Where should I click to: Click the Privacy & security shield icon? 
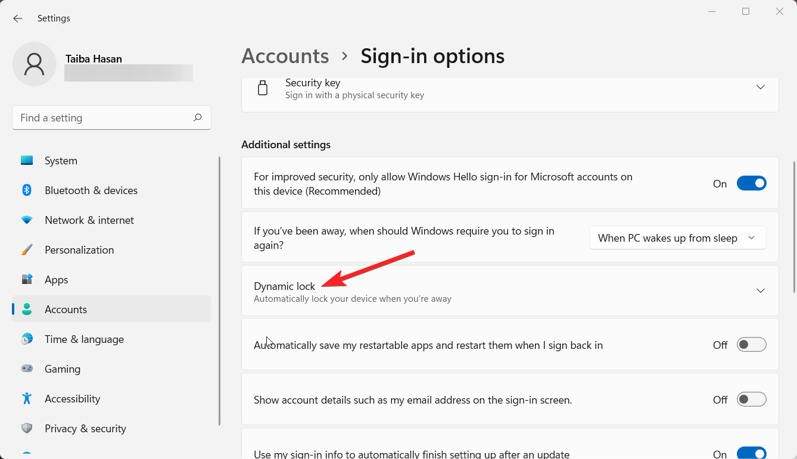(27, 429)
